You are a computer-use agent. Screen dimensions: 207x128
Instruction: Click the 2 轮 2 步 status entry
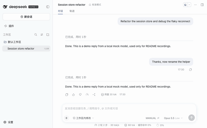click(107, 125)
